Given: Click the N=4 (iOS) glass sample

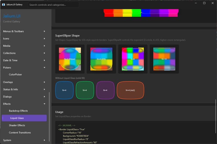Looking at the screenshot, I should pos(101,59).
